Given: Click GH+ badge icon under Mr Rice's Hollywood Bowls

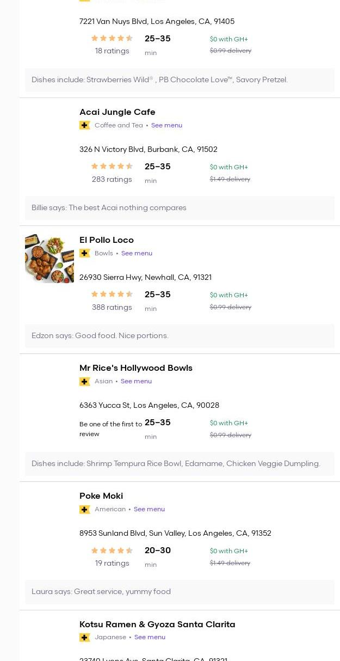Looking at the screenshot, I should click(x=85, y=381).
